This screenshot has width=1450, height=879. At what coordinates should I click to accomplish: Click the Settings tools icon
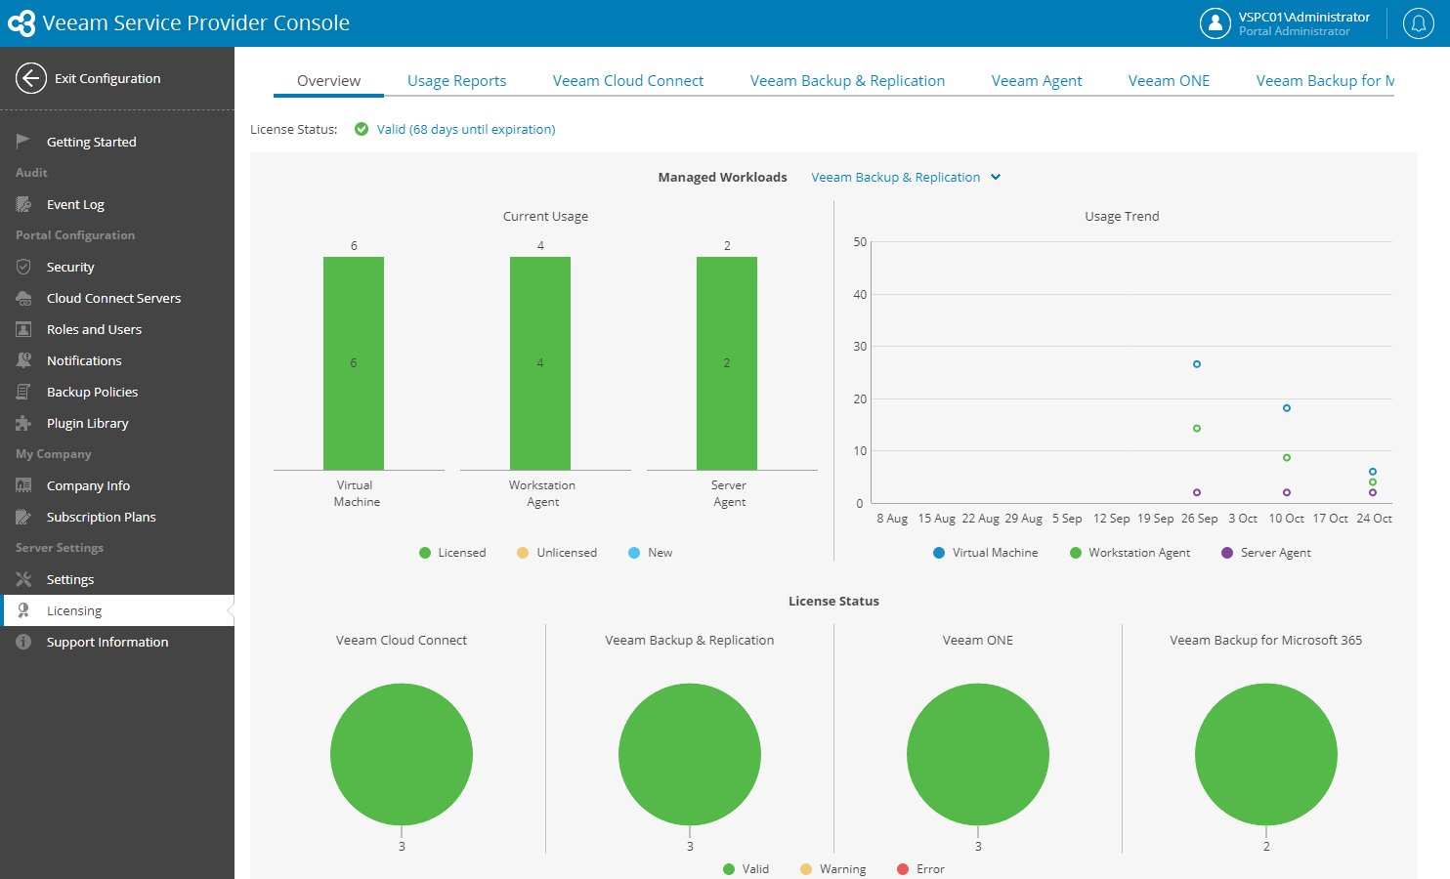(23, 579)
